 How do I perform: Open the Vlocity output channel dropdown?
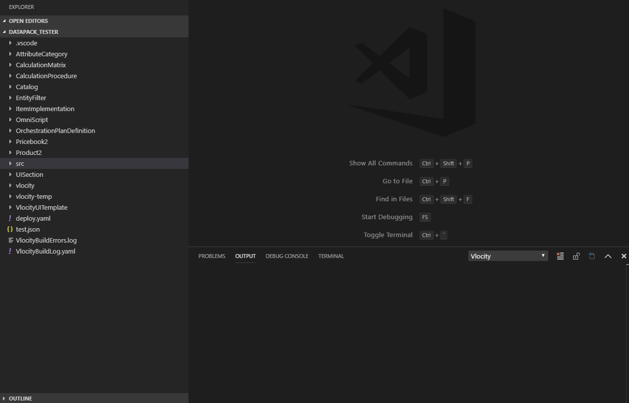pos(508,256)
